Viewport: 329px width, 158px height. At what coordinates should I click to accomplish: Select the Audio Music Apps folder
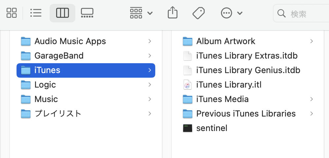tap(70, 41)
